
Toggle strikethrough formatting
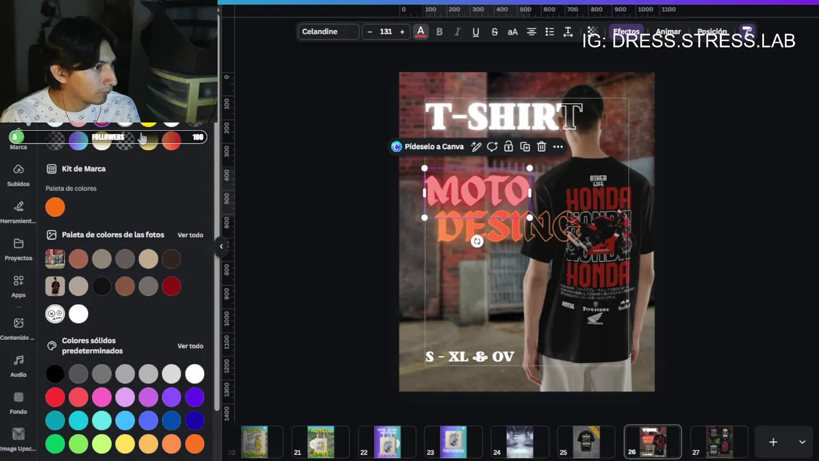[x=494, y=31]
